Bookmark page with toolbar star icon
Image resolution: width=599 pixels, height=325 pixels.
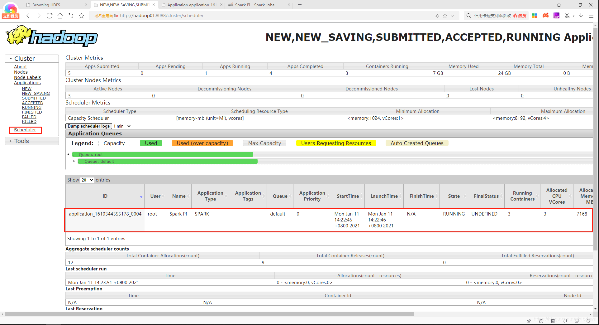click(x=81, y=16)
